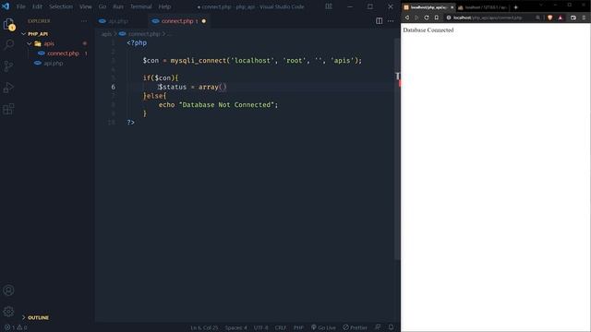Open the Selection menu
Image resolution: width=591 pixels, height=332 pixels.
coord(61,6)
